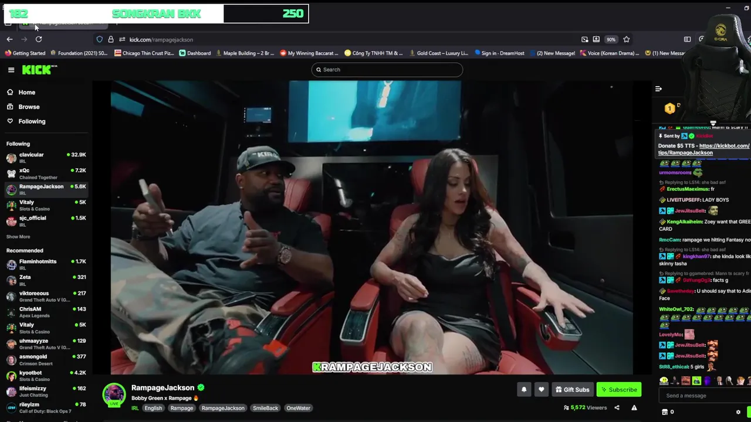Open the browser sidebar panel icon
Image resolution: width=751 pixels, height=422 pixels.
[687, 39]
